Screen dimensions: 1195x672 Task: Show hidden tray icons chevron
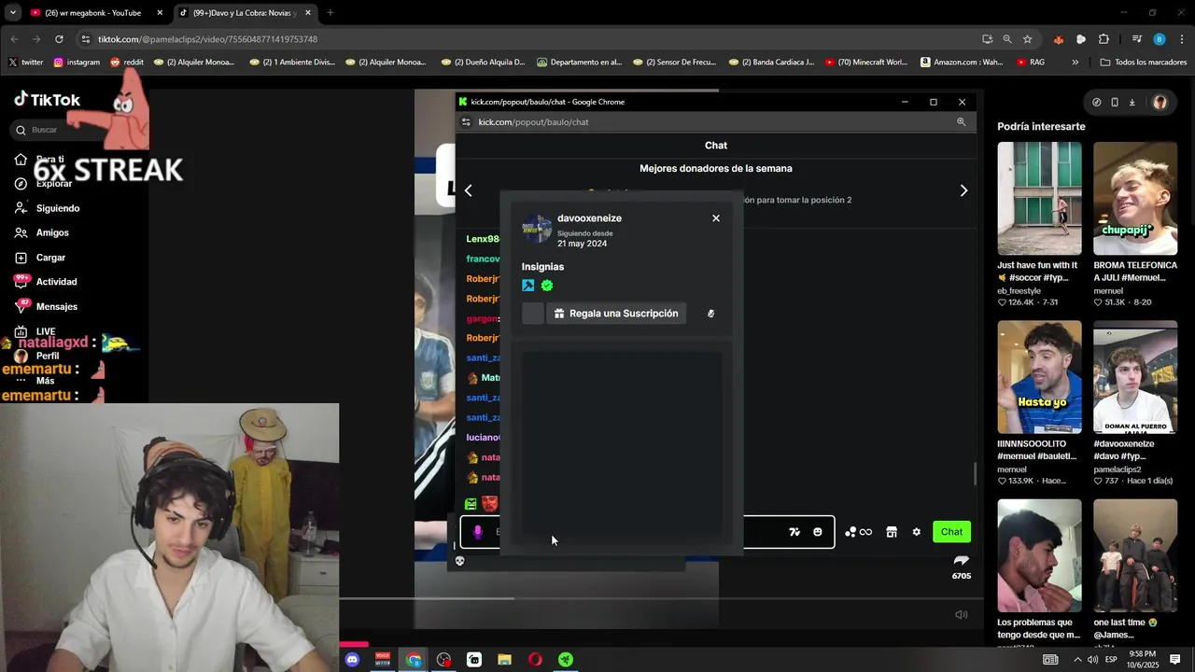click(1077, 660)
